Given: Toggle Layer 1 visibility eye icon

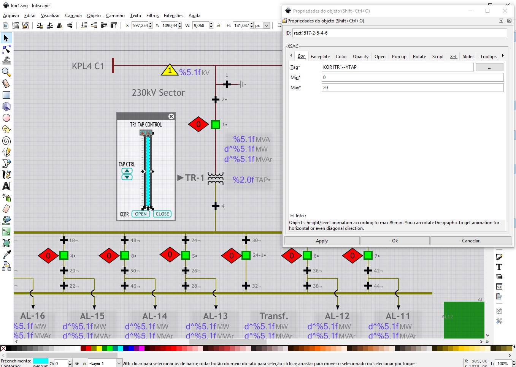Looking at the screenshot, I should pos(77,364).
